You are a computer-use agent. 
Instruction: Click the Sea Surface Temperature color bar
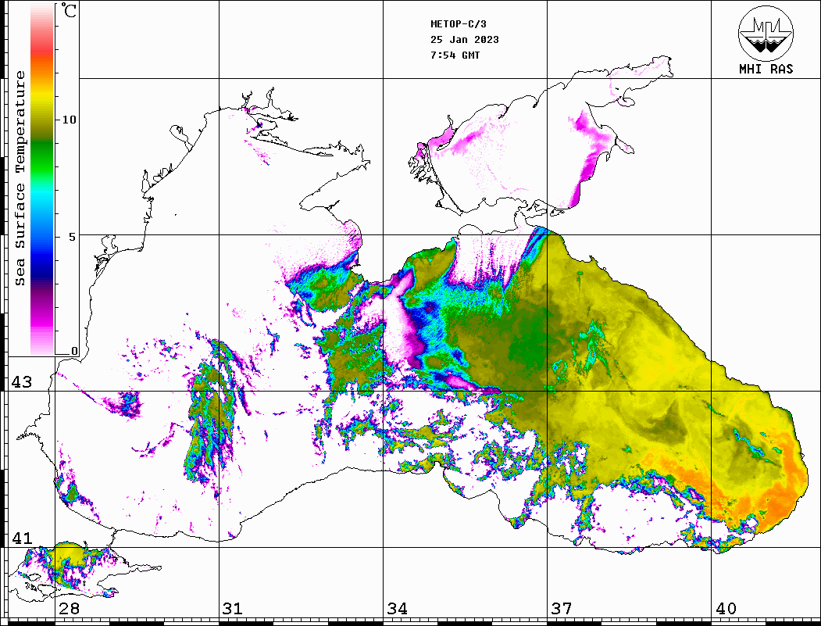point(42,179)
